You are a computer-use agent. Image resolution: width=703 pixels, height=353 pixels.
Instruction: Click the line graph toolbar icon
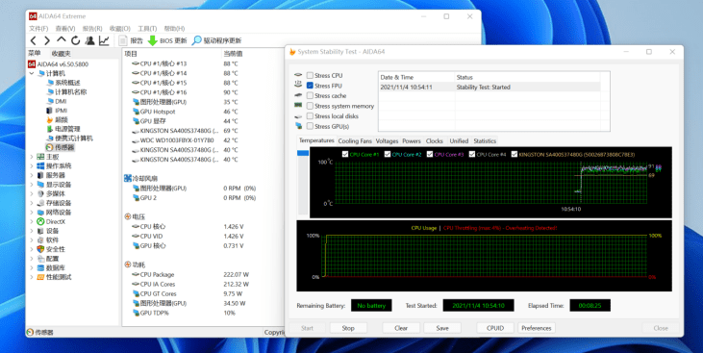click(x=104, y=40)
